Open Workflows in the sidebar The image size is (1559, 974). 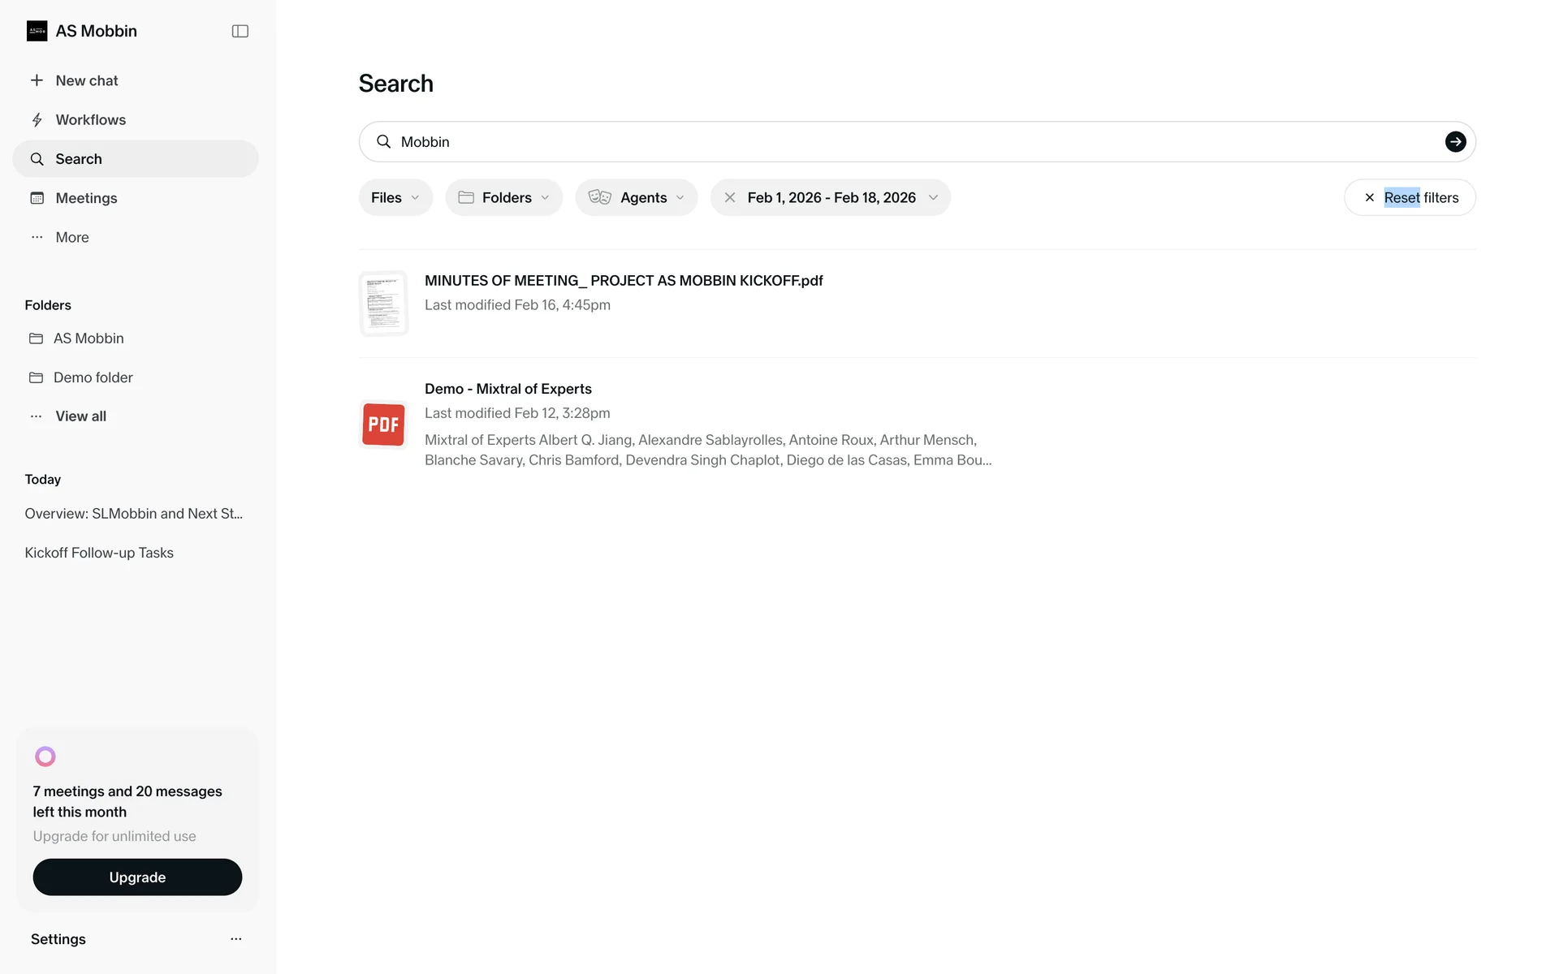click(90, 120)
